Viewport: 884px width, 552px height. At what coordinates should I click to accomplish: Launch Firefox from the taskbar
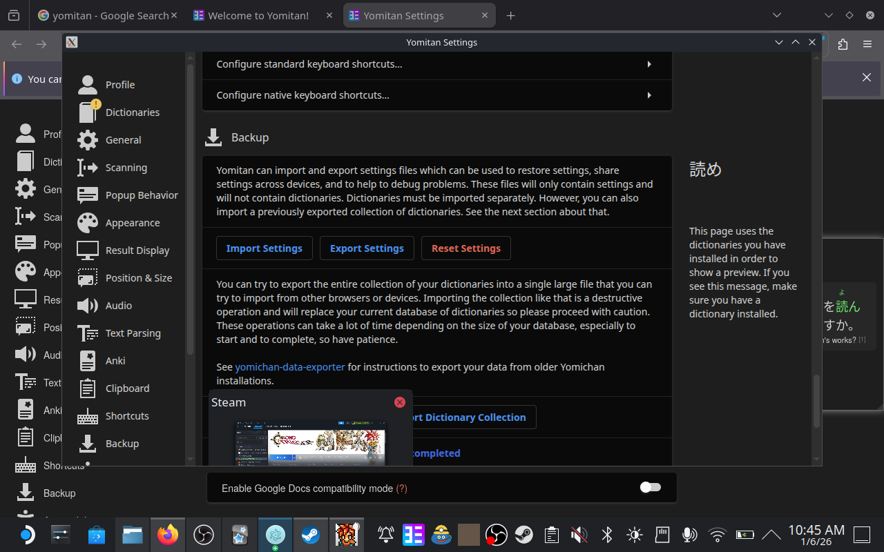point(168,535)
